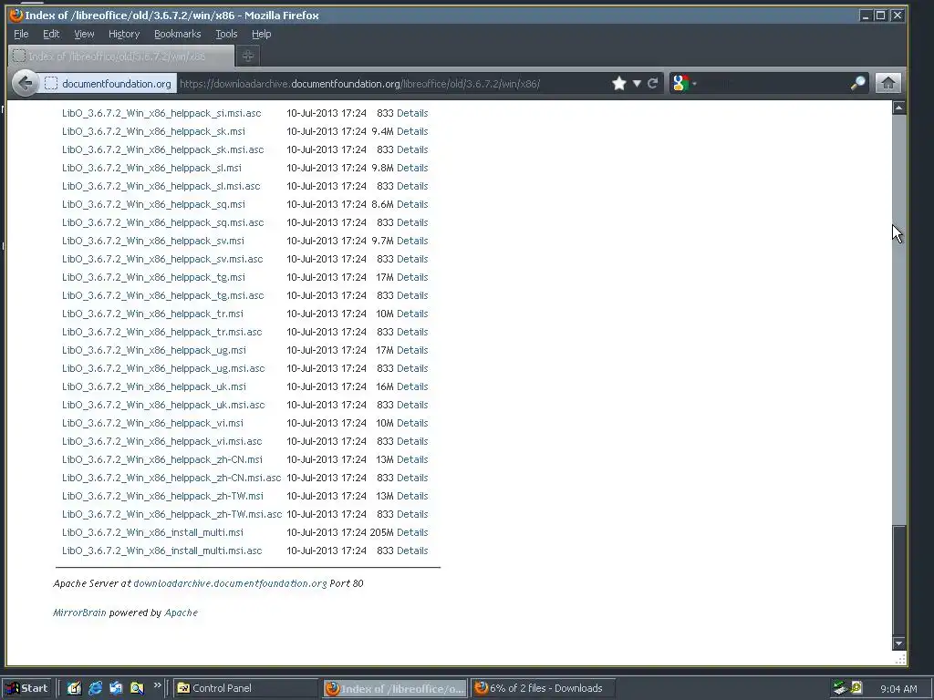This screenshot has height=700, width=934.
Task: Click the helppack_sv.msi file link
Action: click(x=153, y=241)
